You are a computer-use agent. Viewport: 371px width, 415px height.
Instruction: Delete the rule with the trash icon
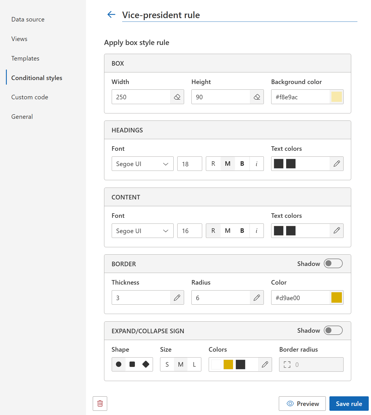[100, 404]
